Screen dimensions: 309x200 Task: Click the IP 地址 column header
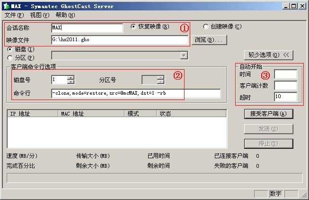point(33,114)
